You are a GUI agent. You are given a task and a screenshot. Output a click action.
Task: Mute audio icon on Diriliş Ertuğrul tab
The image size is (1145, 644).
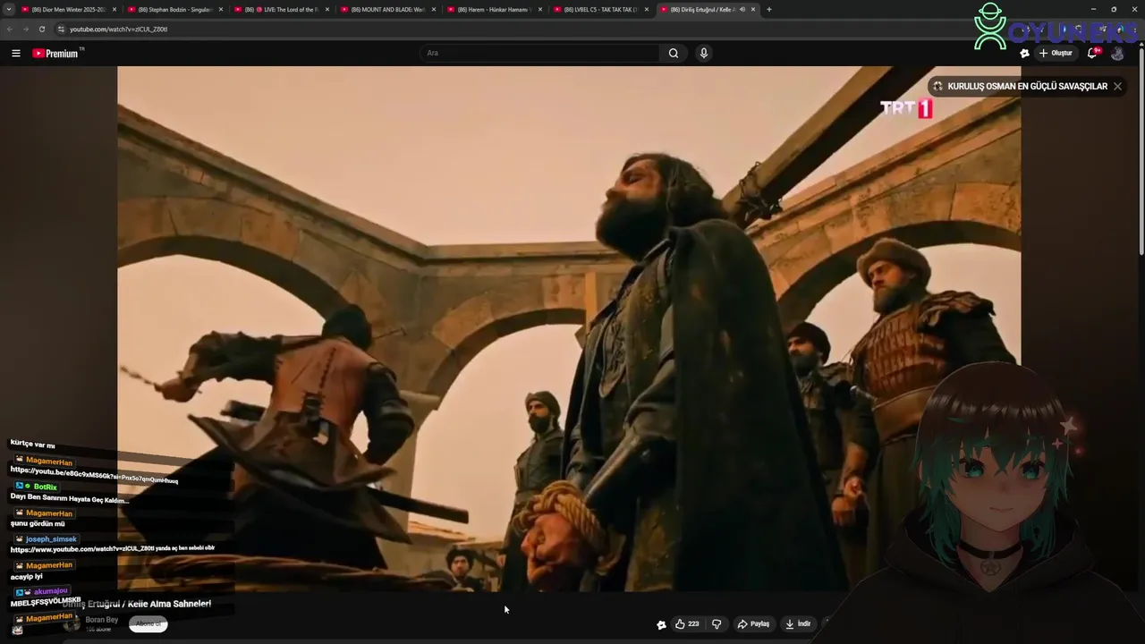click(742, 9)
